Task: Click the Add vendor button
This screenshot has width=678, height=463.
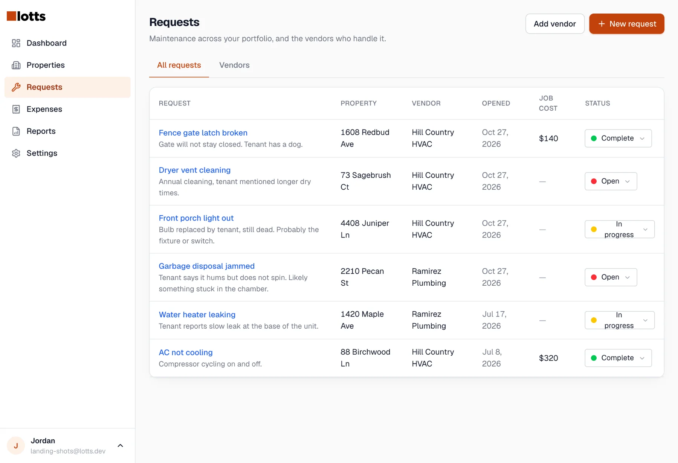Action: 555,24
